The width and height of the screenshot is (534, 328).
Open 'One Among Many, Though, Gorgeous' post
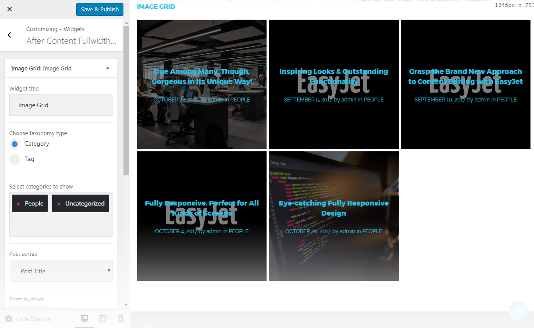click(202, 77)
